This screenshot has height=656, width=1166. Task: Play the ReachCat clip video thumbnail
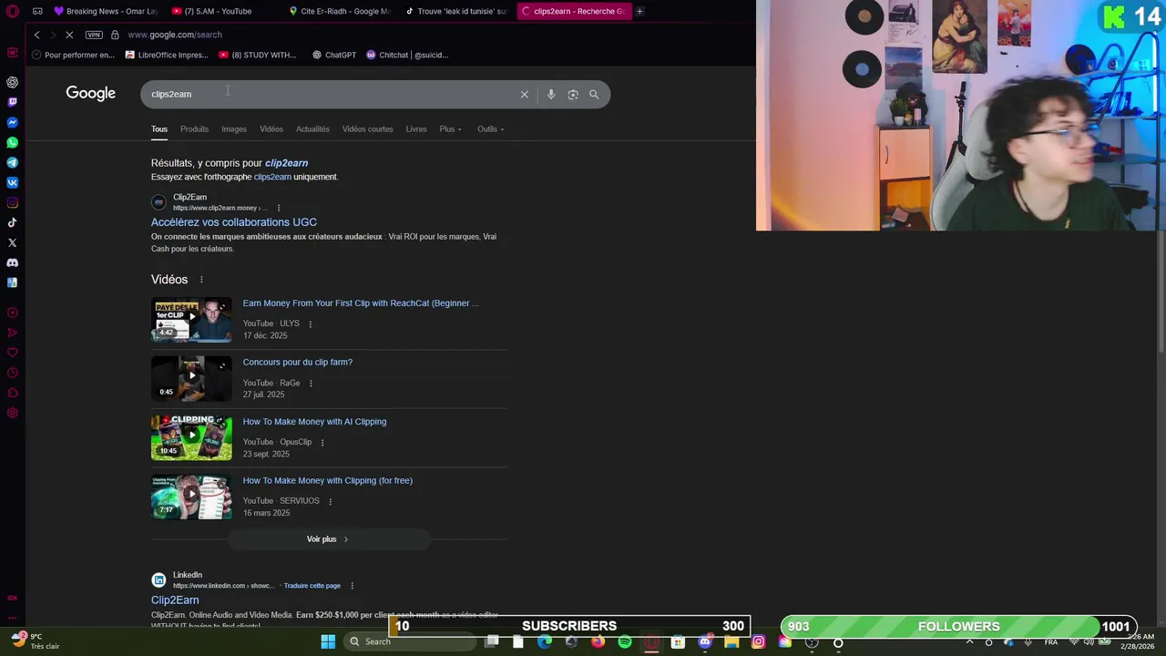click(191, 320)
